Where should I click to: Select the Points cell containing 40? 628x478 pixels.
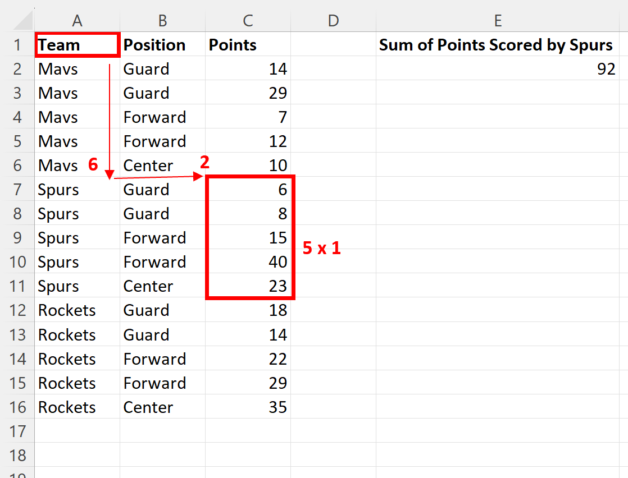click(x=248, y=262)
